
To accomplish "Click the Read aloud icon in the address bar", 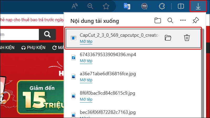I will (x=75, y=6).
